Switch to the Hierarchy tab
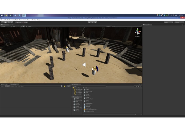Viewport: 185px width, 131px height. pos(4,85)
